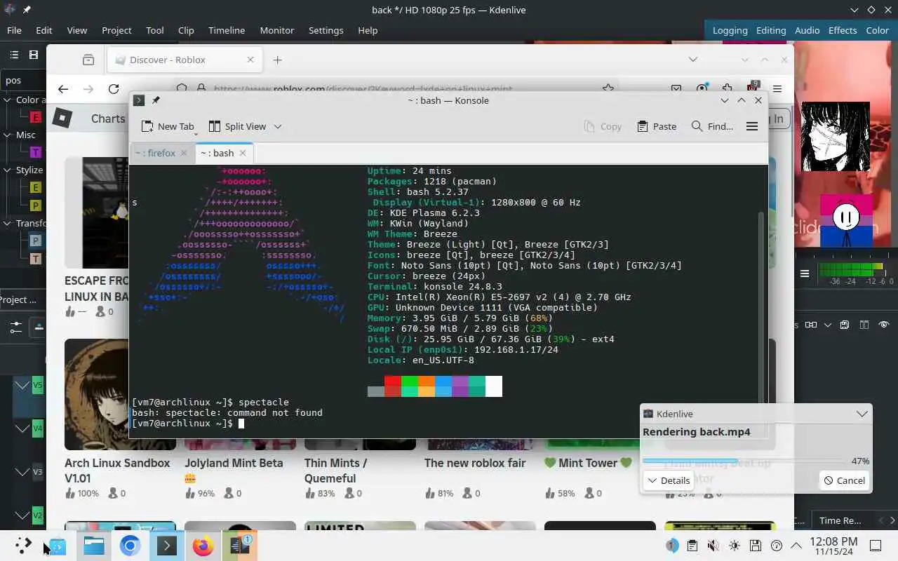The image size is (898, 561).
Task: Collapse the Transform effects category
Action: (x=7, y=223)
